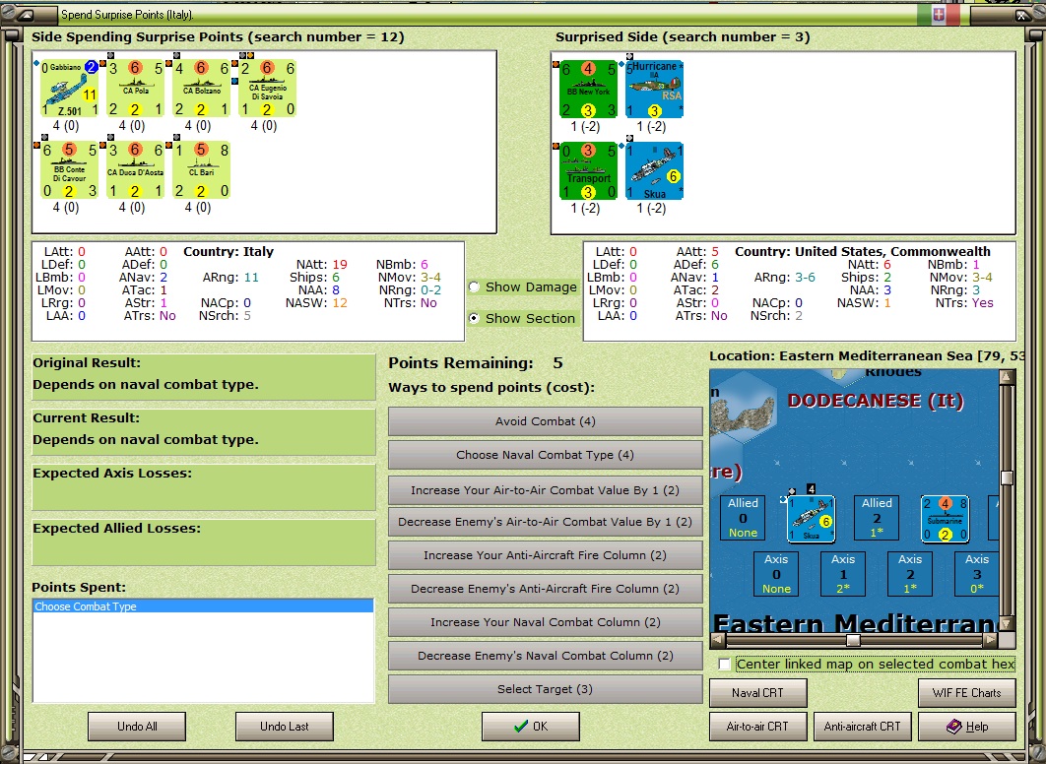Click 'Points Remaining: 5' text
1046x764 pixels.
[x=476, y=363]
